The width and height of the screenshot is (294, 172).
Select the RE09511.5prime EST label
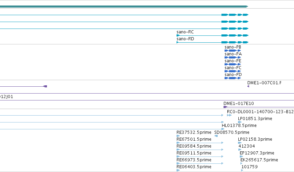click(x=194, y=153)
